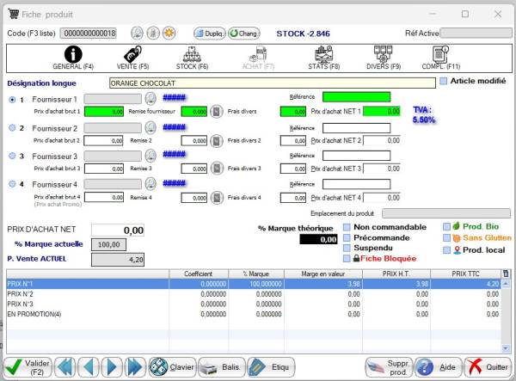Select the PRIX N°2 row in table

coord(86,293)
